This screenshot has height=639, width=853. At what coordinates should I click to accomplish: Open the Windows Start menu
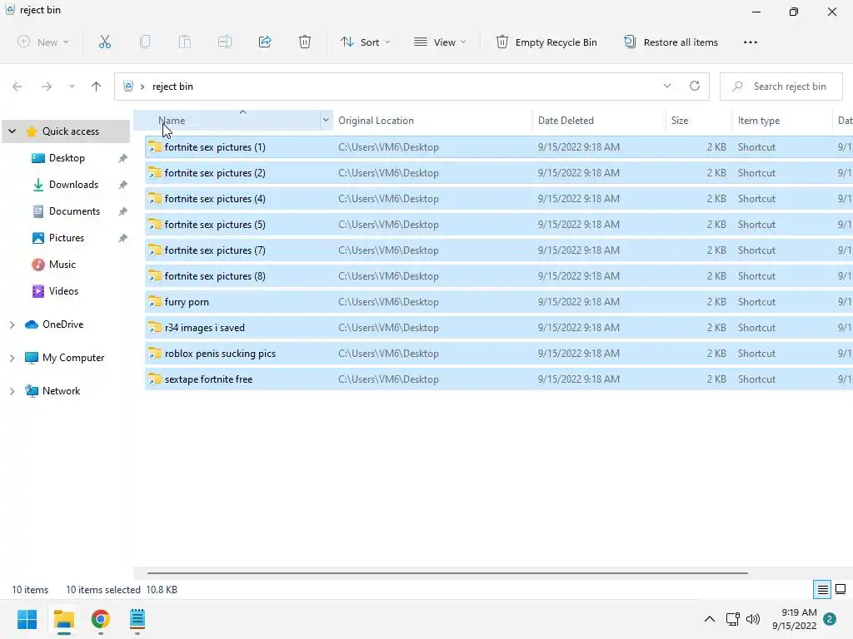[x=27, y=619]
